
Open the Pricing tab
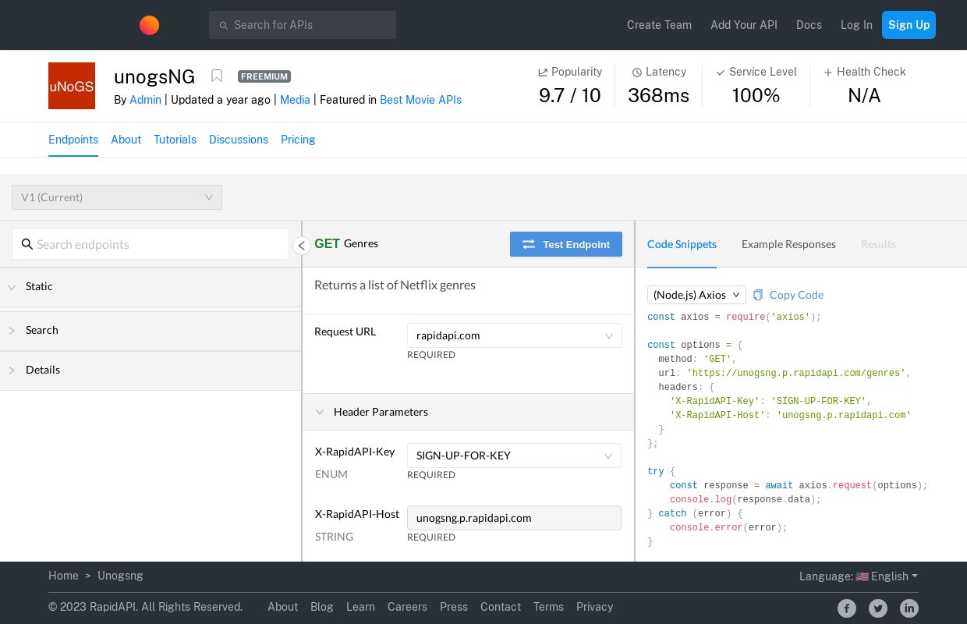[x=298, y=140]
